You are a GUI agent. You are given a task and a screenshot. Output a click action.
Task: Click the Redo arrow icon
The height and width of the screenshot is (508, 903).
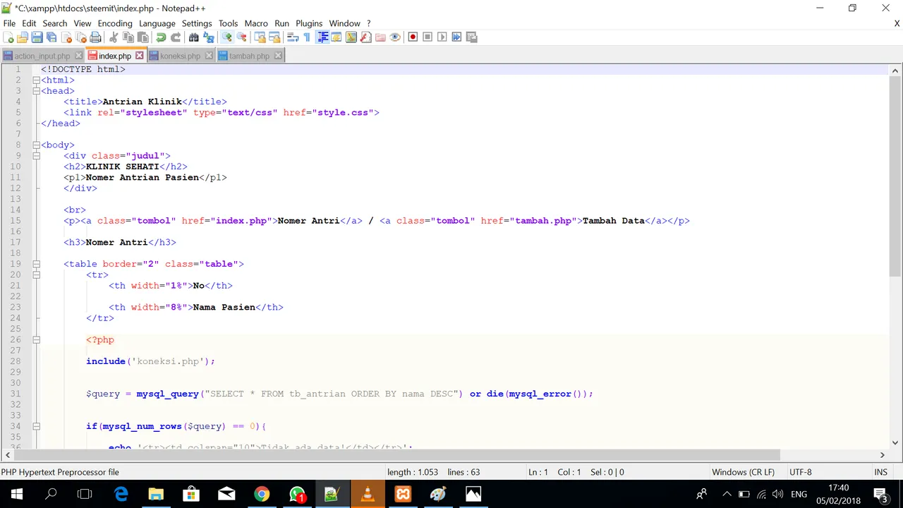176,37
